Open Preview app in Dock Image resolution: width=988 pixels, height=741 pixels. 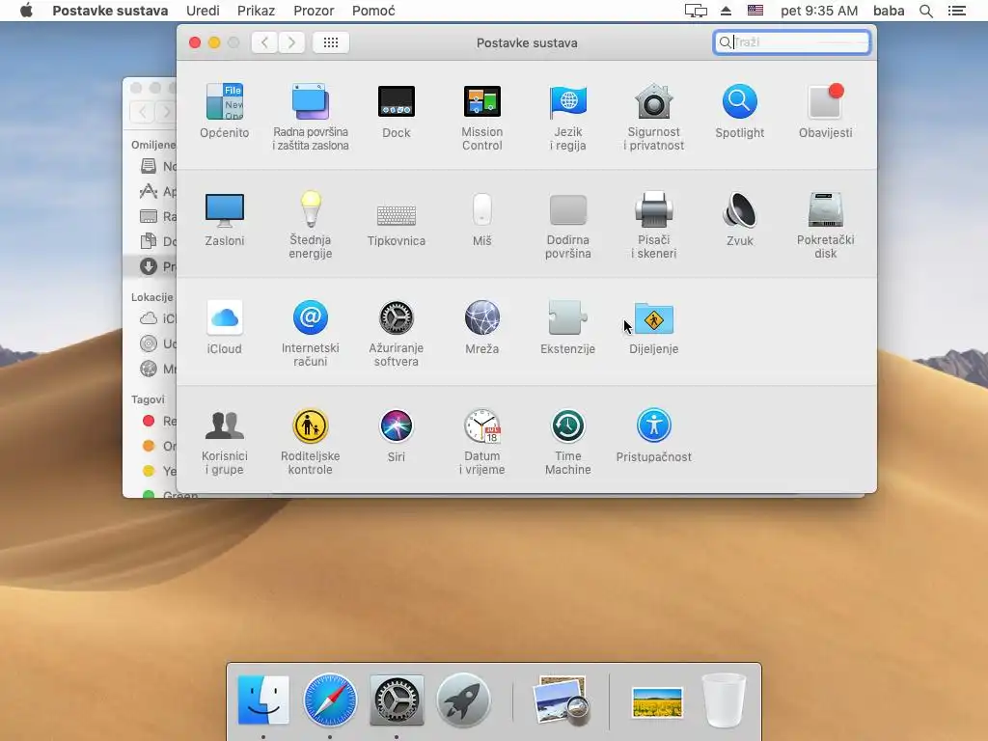(x=561, y=700)
